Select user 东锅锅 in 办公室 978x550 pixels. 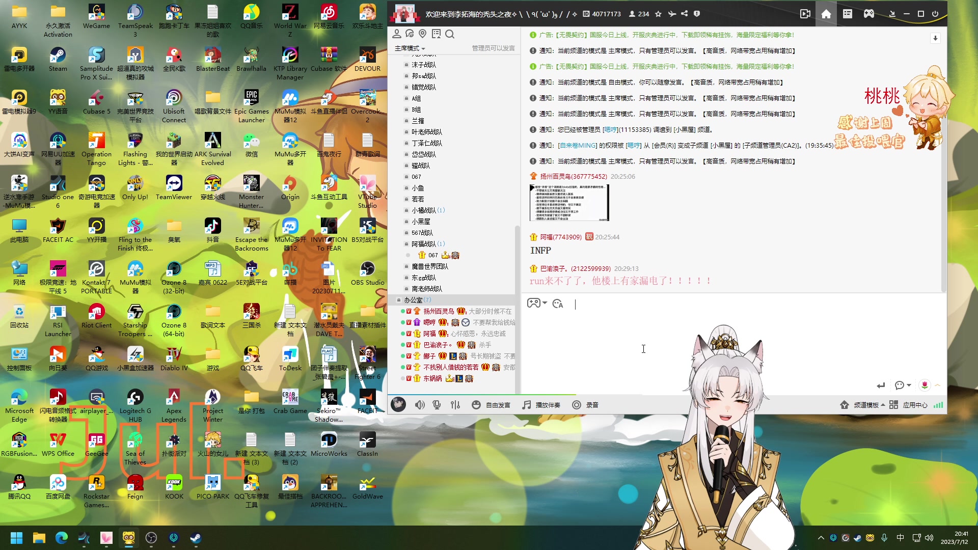click(432, 378)
